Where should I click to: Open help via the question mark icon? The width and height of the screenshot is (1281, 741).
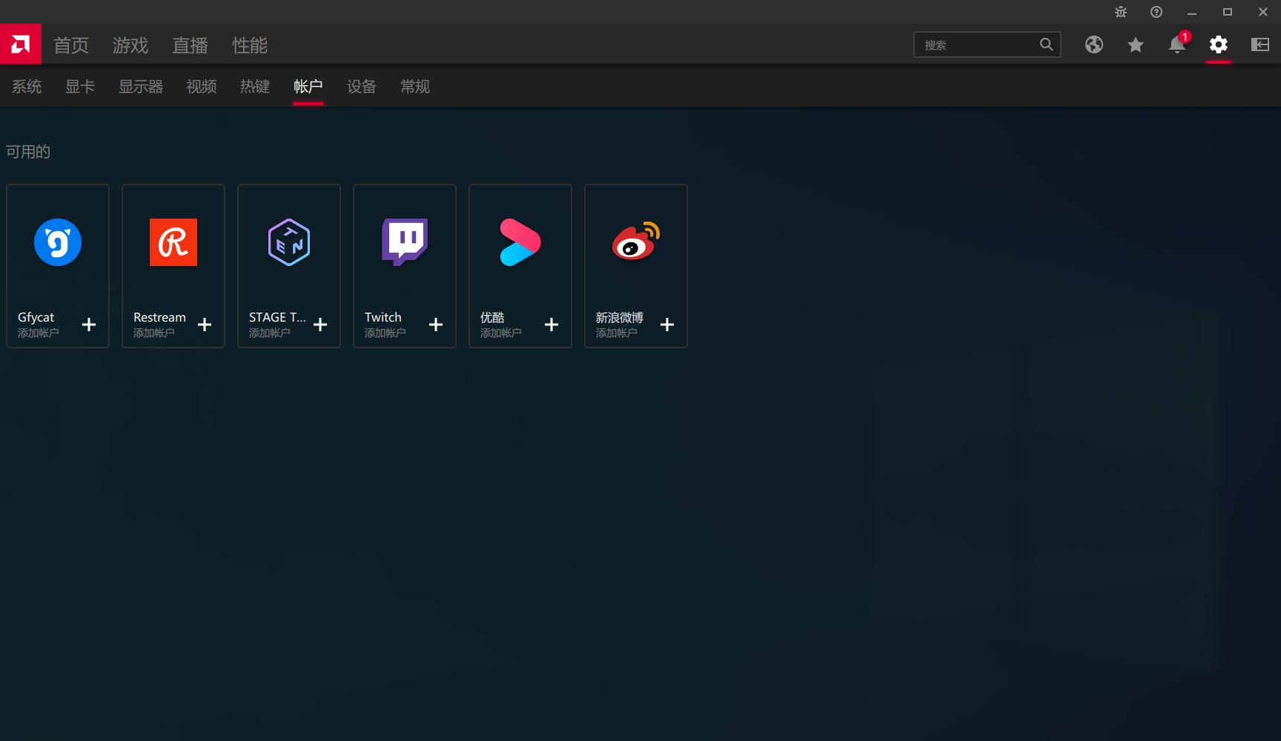coord(1156,12)
